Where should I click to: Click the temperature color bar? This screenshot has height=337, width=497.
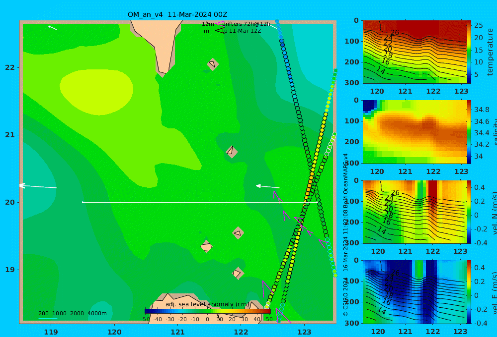[x=469, y=52]
